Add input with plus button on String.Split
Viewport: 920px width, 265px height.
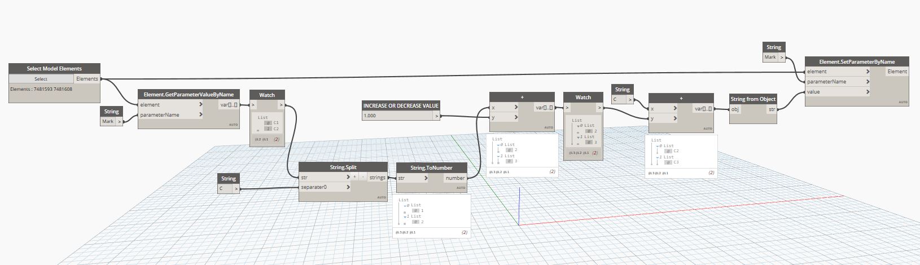click(x=355, y=177)
